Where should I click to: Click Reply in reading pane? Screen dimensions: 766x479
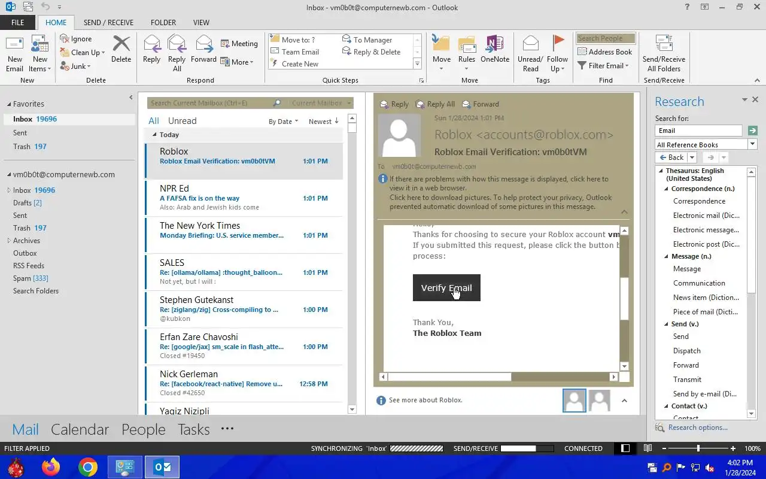tap(394, 104)
